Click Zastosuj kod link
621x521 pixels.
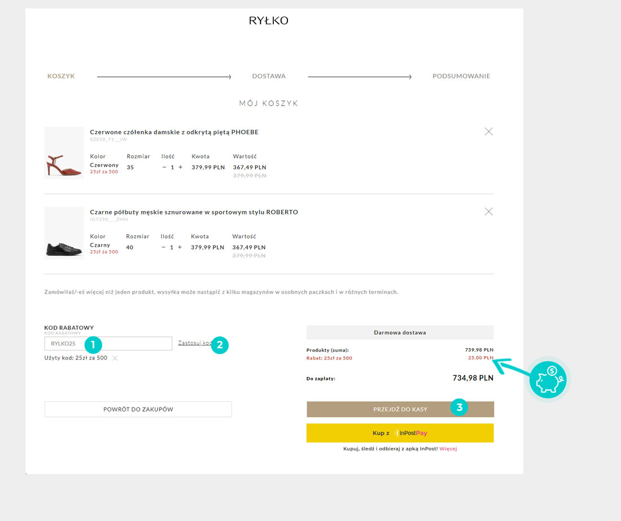click(x=195, y=343)
